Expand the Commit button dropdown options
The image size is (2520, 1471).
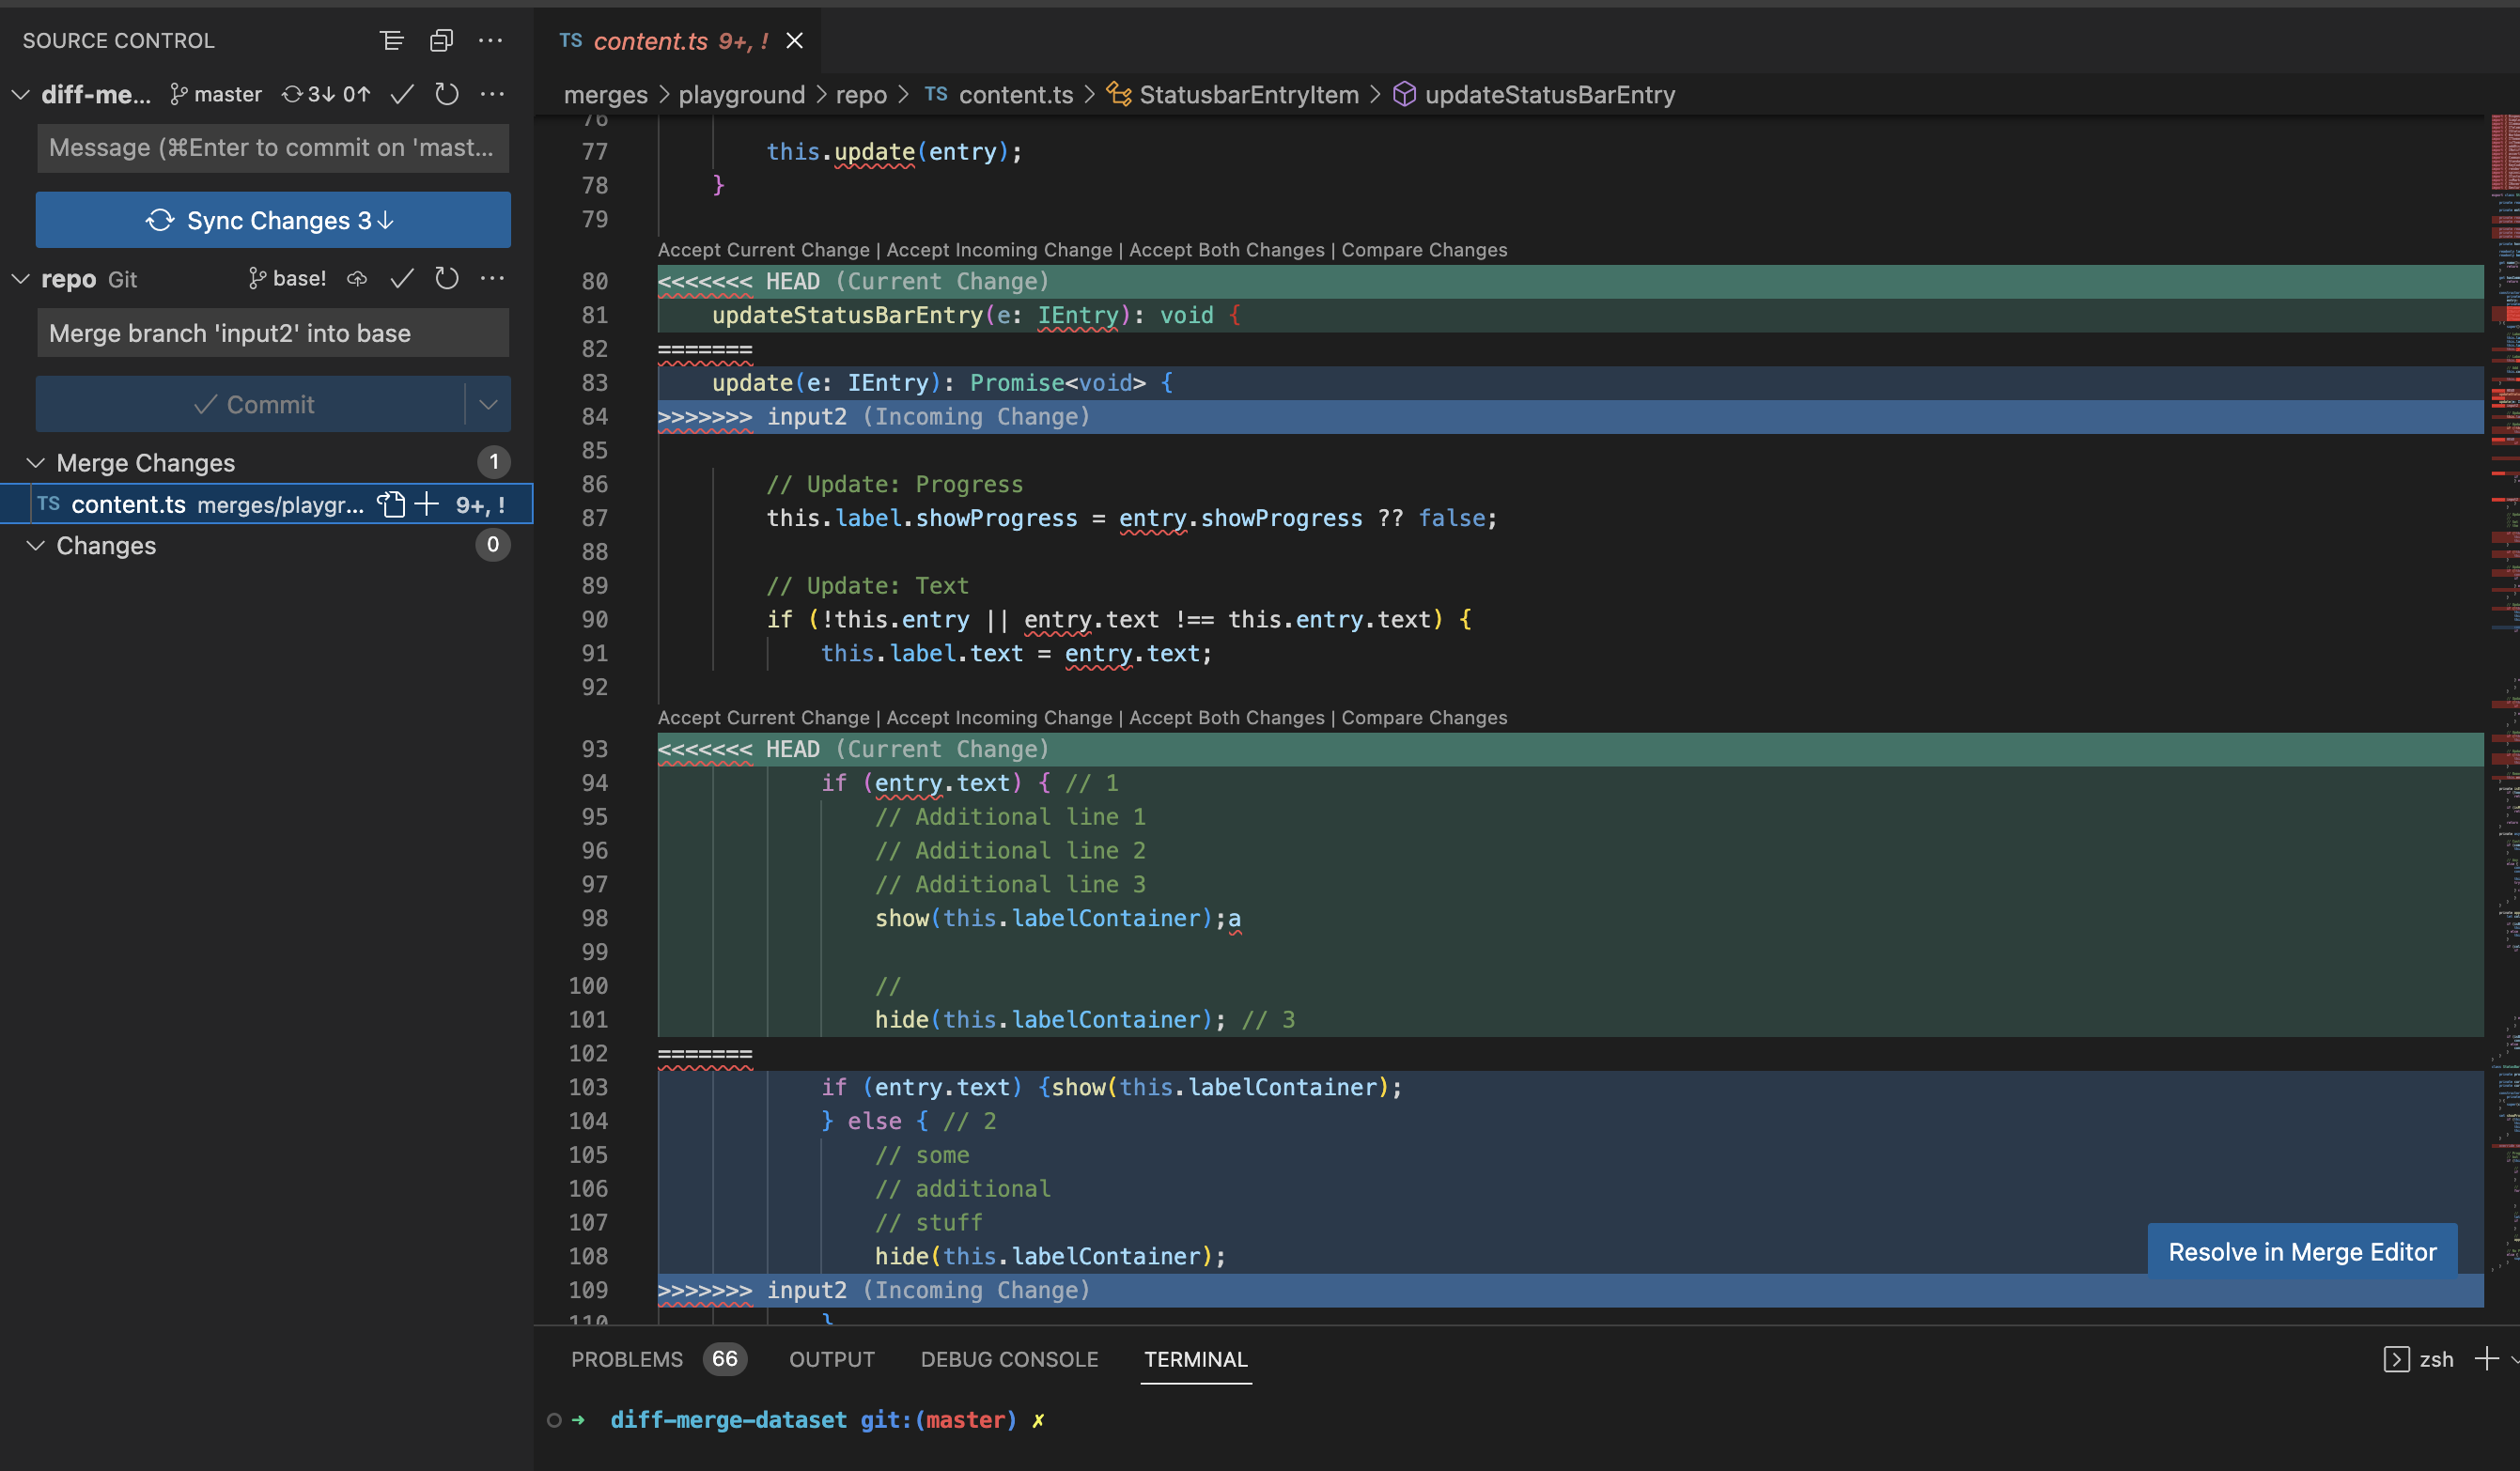(488, 404)
